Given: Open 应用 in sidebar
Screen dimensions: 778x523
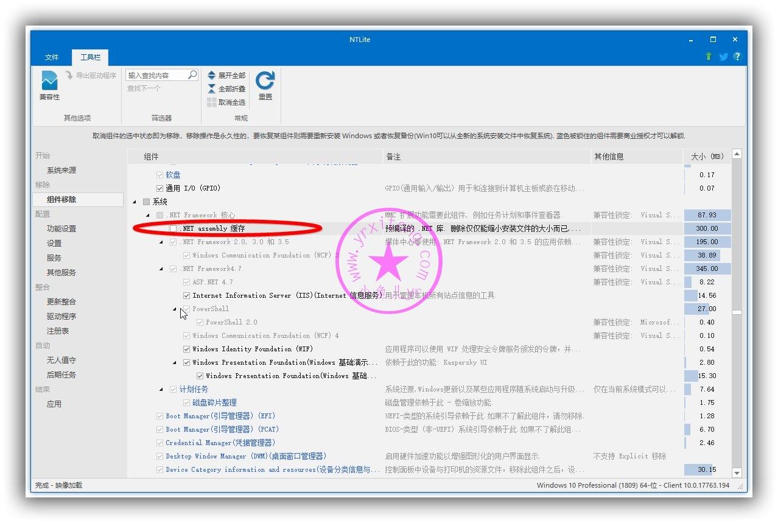Looking at the screenshot, I should click(x=54, y=404).
